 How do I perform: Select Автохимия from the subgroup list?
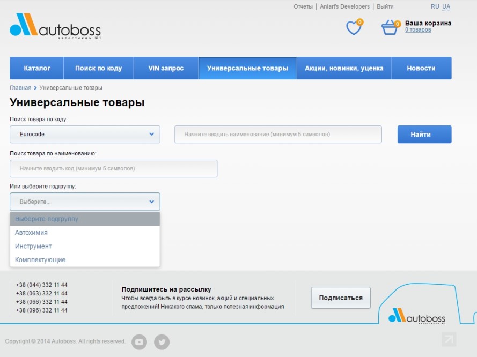31,233
